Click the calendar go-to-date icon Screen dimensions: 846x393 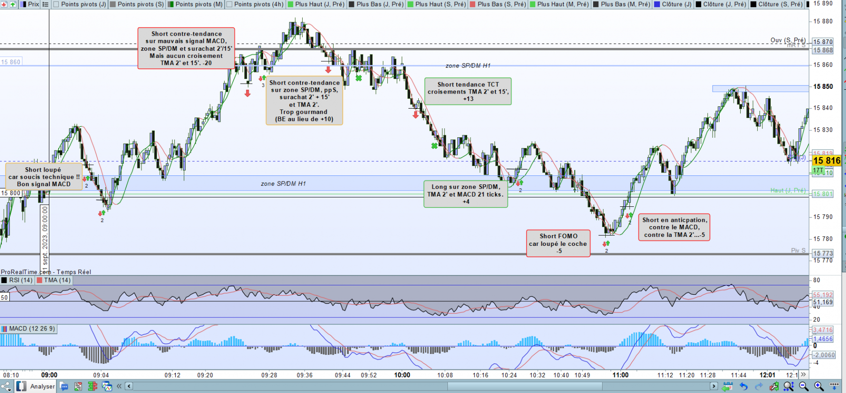(728, 386)
